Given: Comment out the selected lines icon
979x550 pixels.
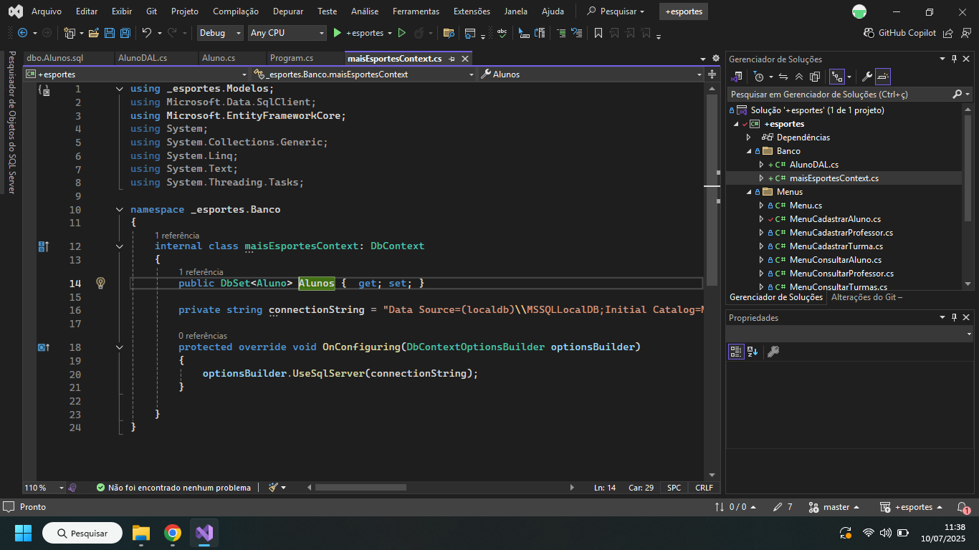Looking at the screenshot, I should [x=561, y=33].
